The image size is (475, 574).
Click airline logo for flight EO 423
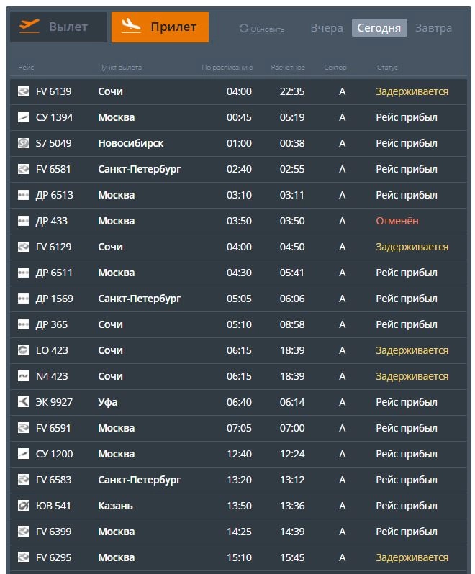(24, 350)
